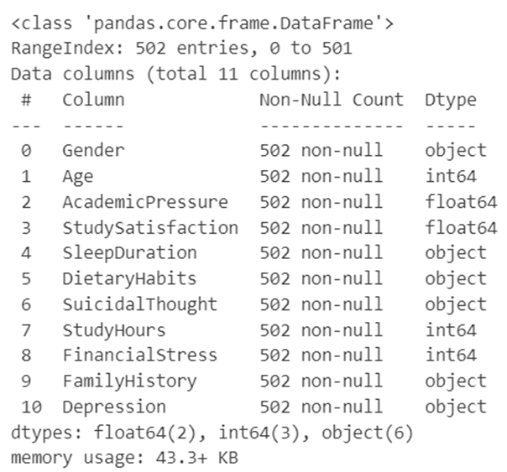The height and width of the screenshot is (472, 507).
Task: Select the StudyHours column text
Action: [114, 330]
